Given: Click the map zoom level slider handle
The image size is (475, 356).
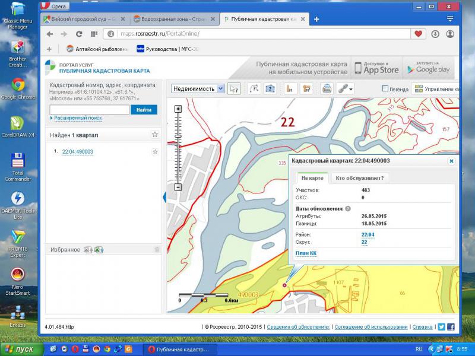Looking at the screenshot, I should point(178,136).
